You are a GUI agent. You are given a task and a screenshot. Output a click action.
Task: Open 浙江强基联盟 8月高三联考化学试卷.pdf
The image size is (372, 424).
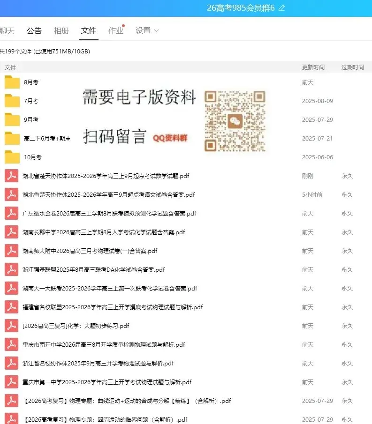pos(94,269)
